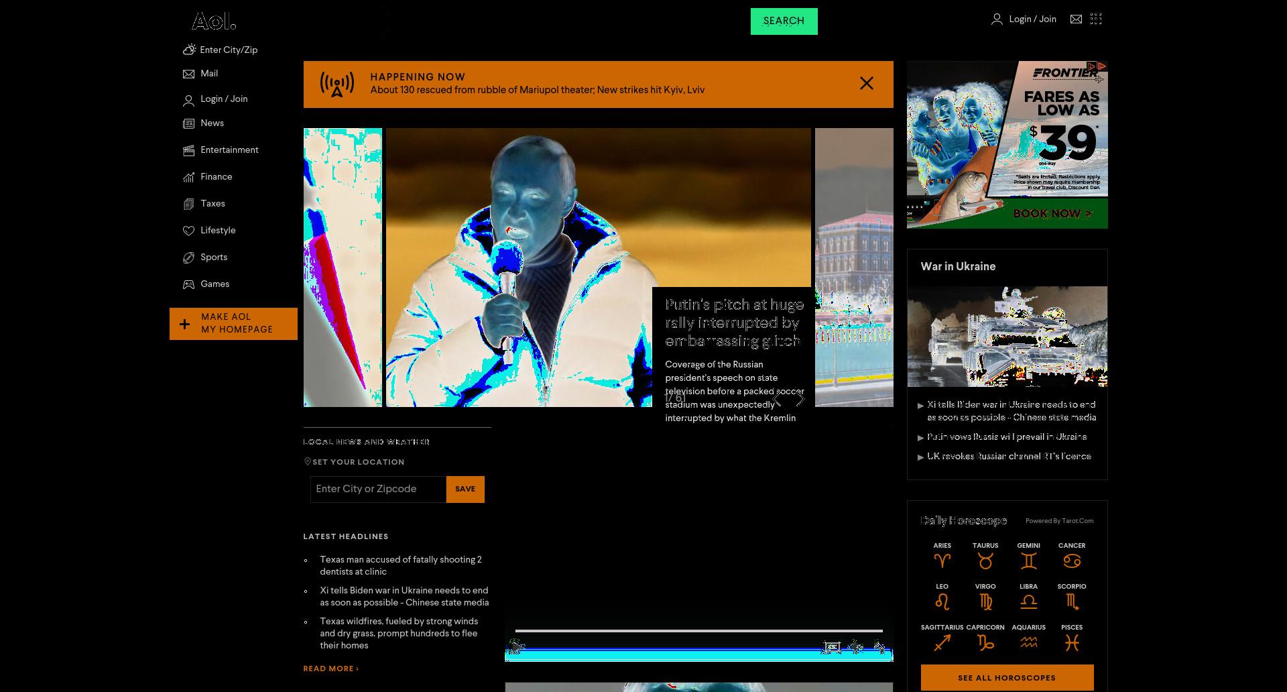Open the Finance section

[216, 177]
